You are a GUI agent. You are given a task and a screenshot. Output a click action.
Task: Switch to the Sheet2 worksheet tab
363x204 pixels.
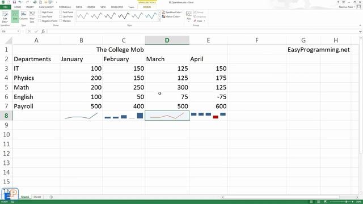click(x=37, y=197)
